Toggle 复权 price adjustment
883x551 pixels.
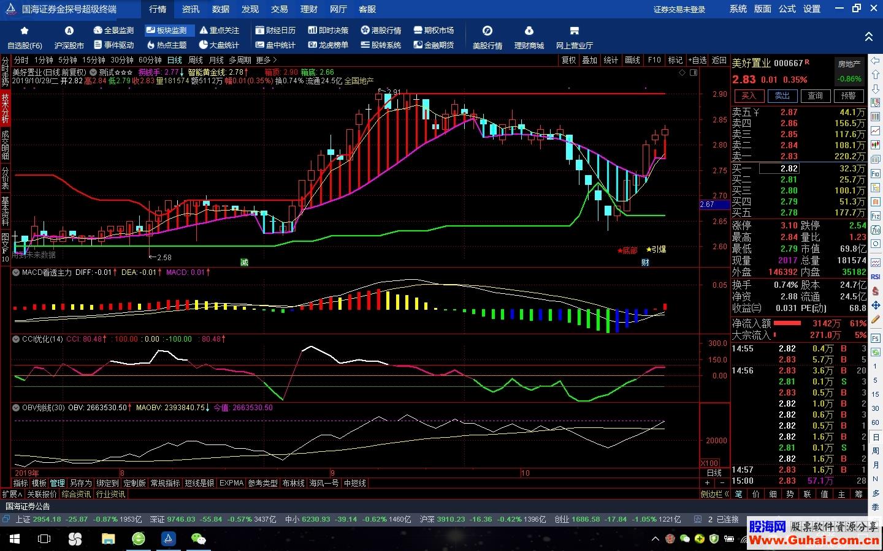[569, 60]
